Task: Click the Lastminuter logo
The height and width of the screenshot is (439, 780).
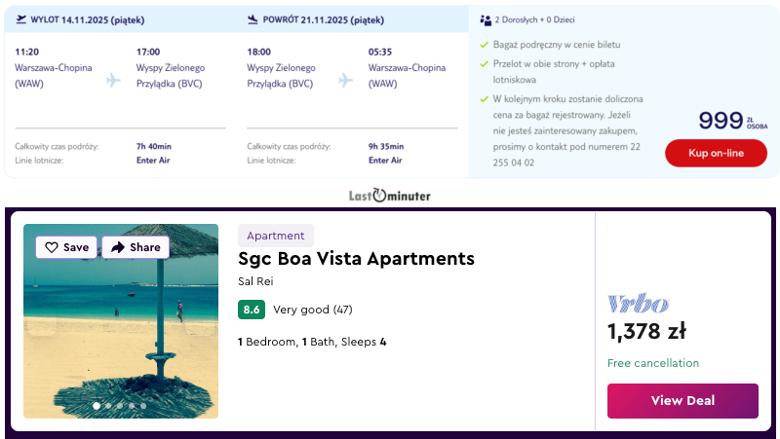Action: click(x=389, y=195)
